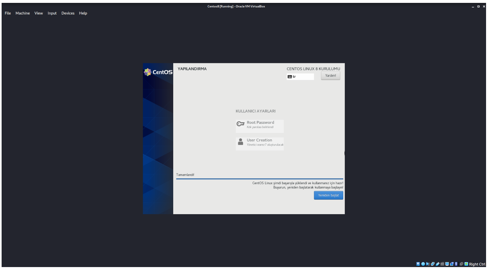Click the keyboard capture arrow icon

click(x=466, y=264)
